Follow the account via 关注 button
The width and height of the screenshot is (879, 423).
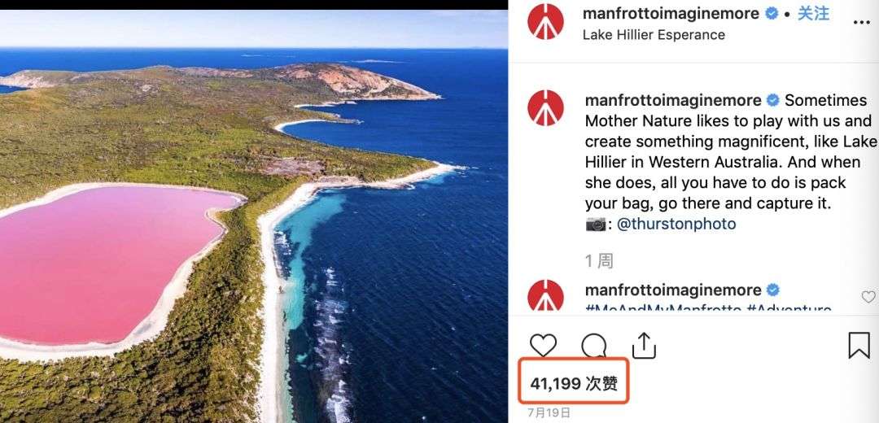(x=813, y=14)
